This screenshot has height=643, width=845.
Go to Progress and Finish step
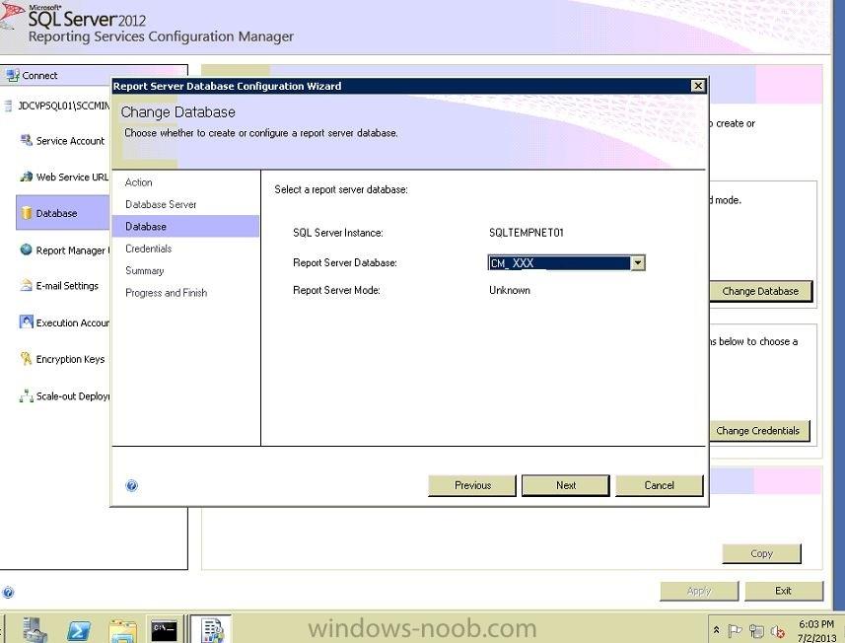[x=166, y=293]
